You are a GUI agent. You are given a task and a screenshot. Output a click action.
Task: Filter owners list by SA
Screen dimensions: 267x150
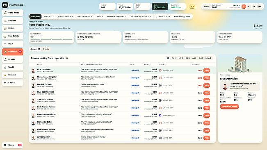pos(187,58)
